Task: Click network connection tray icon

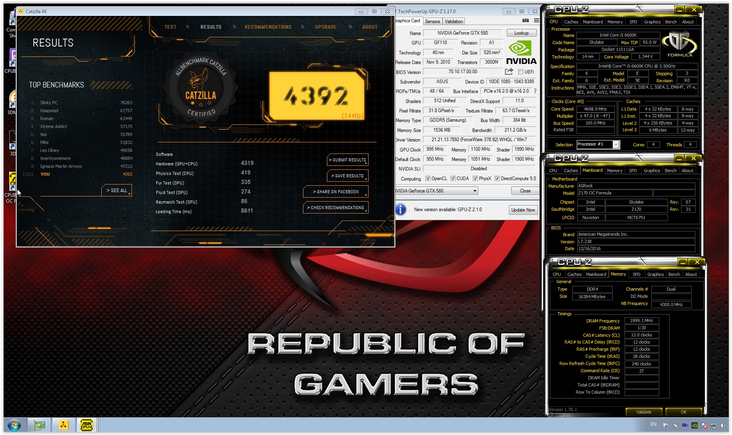Action: (x=713, y=425)
